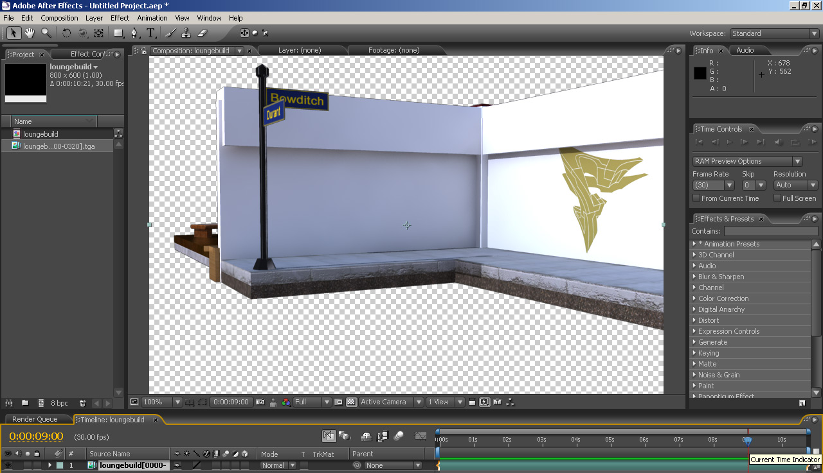Expand the Color Correction effects category
The image size is (823, 473).
(723, 298)
